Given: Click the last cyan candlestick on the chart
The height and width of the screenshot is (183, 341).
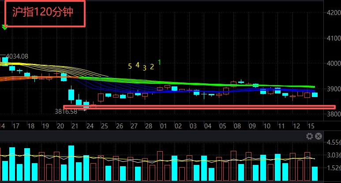Looking at the screenshot, I should point(315,95).
